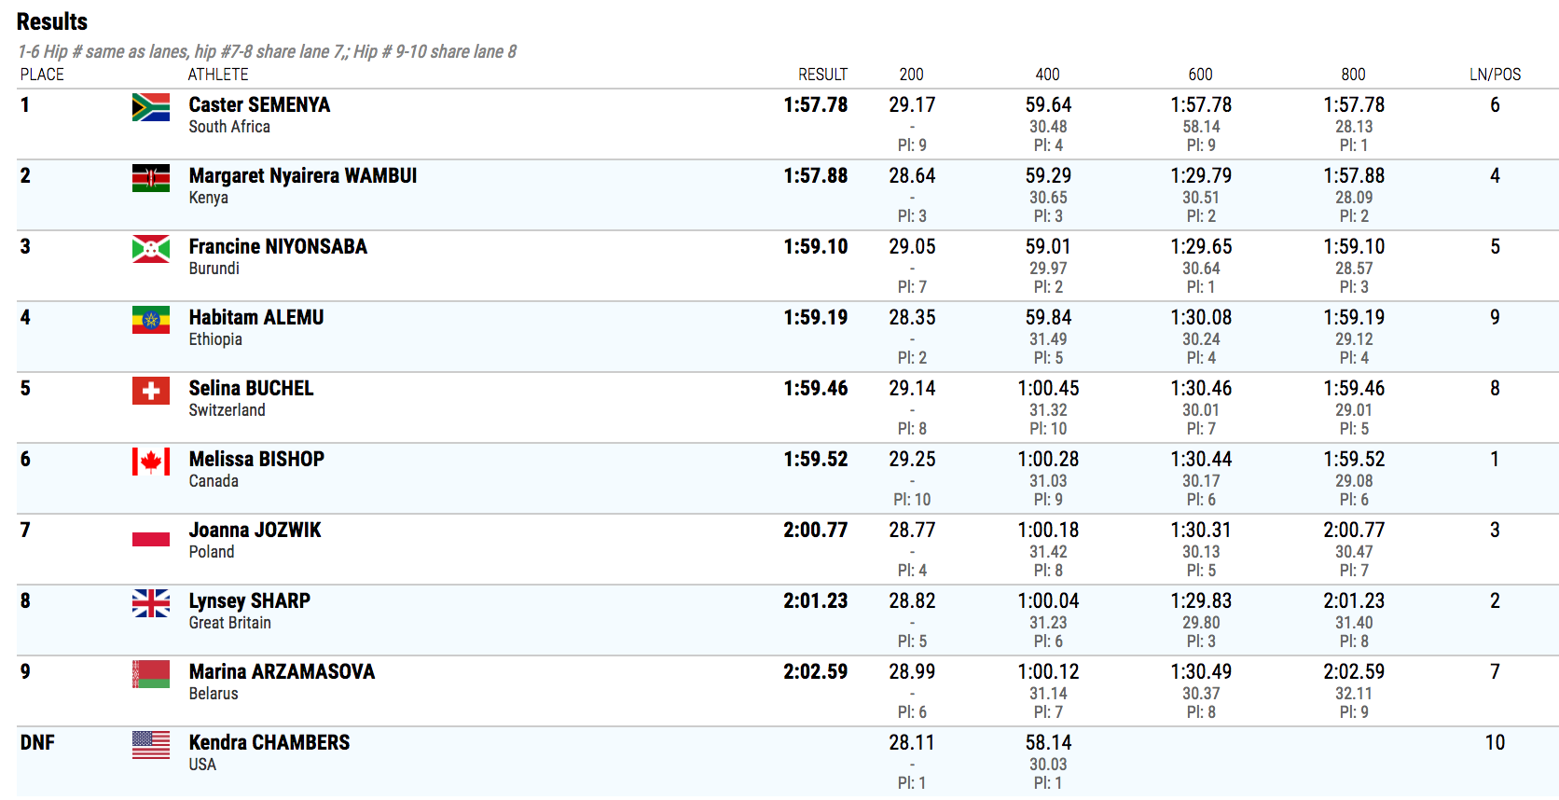Click the Great Britain flag icon
Viewport: 1559px width, 800px height.
click(151, 603)
